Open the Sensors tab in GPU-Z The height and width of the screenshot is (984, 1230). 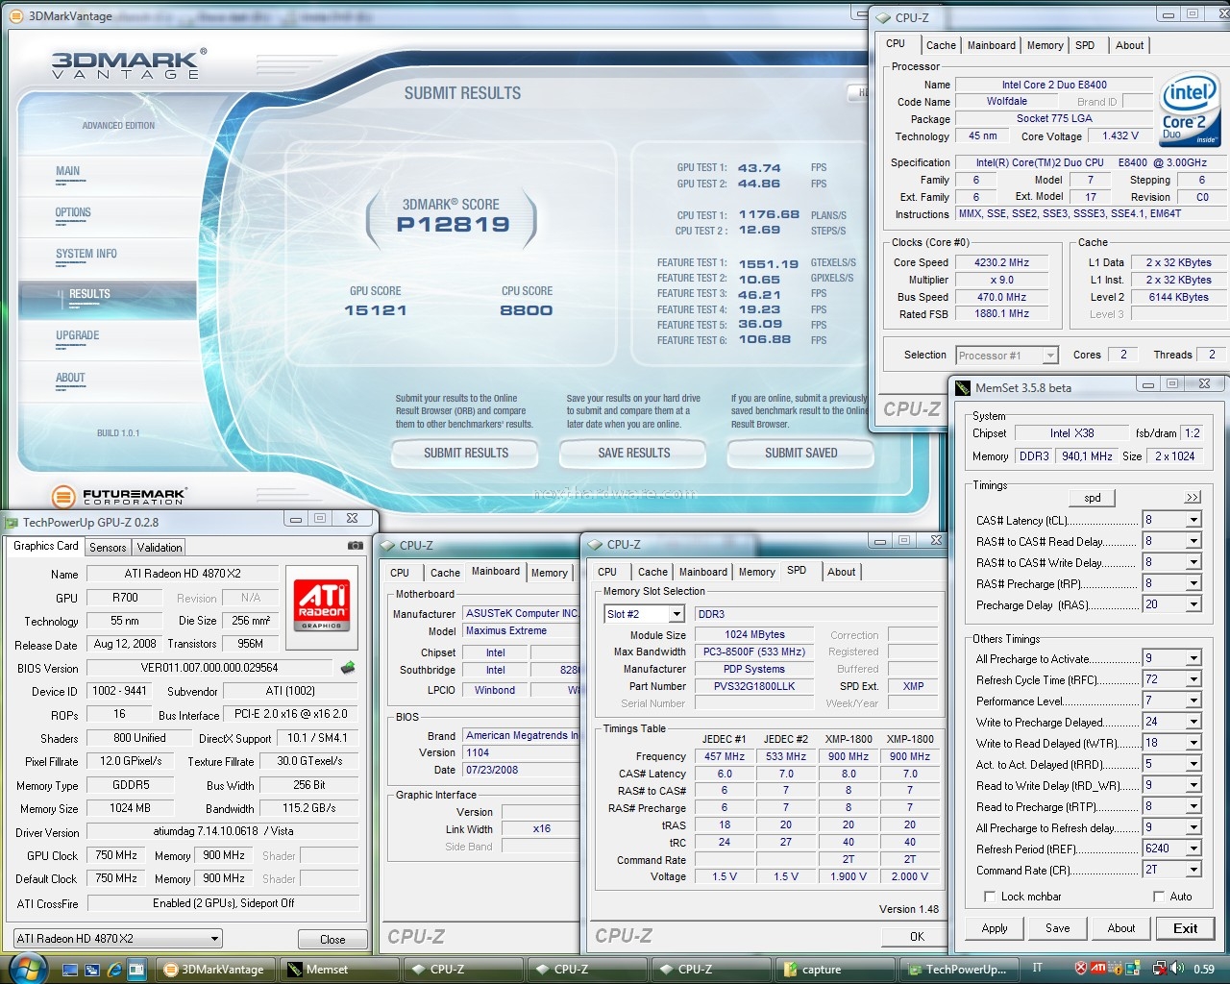(108, 547)
